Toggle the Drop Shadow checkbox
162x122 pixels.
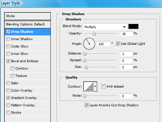coord(8,32)
